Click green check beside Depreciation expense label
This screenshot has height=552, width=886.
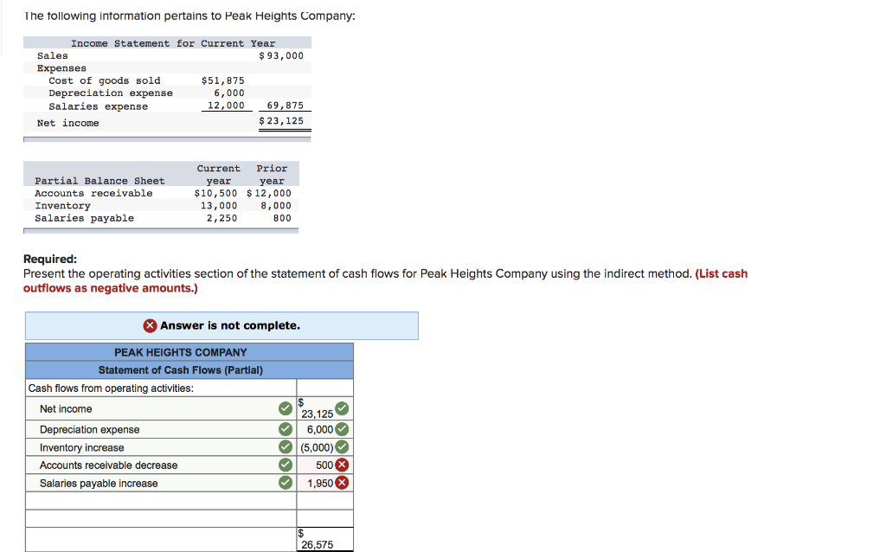pos(286,429)
